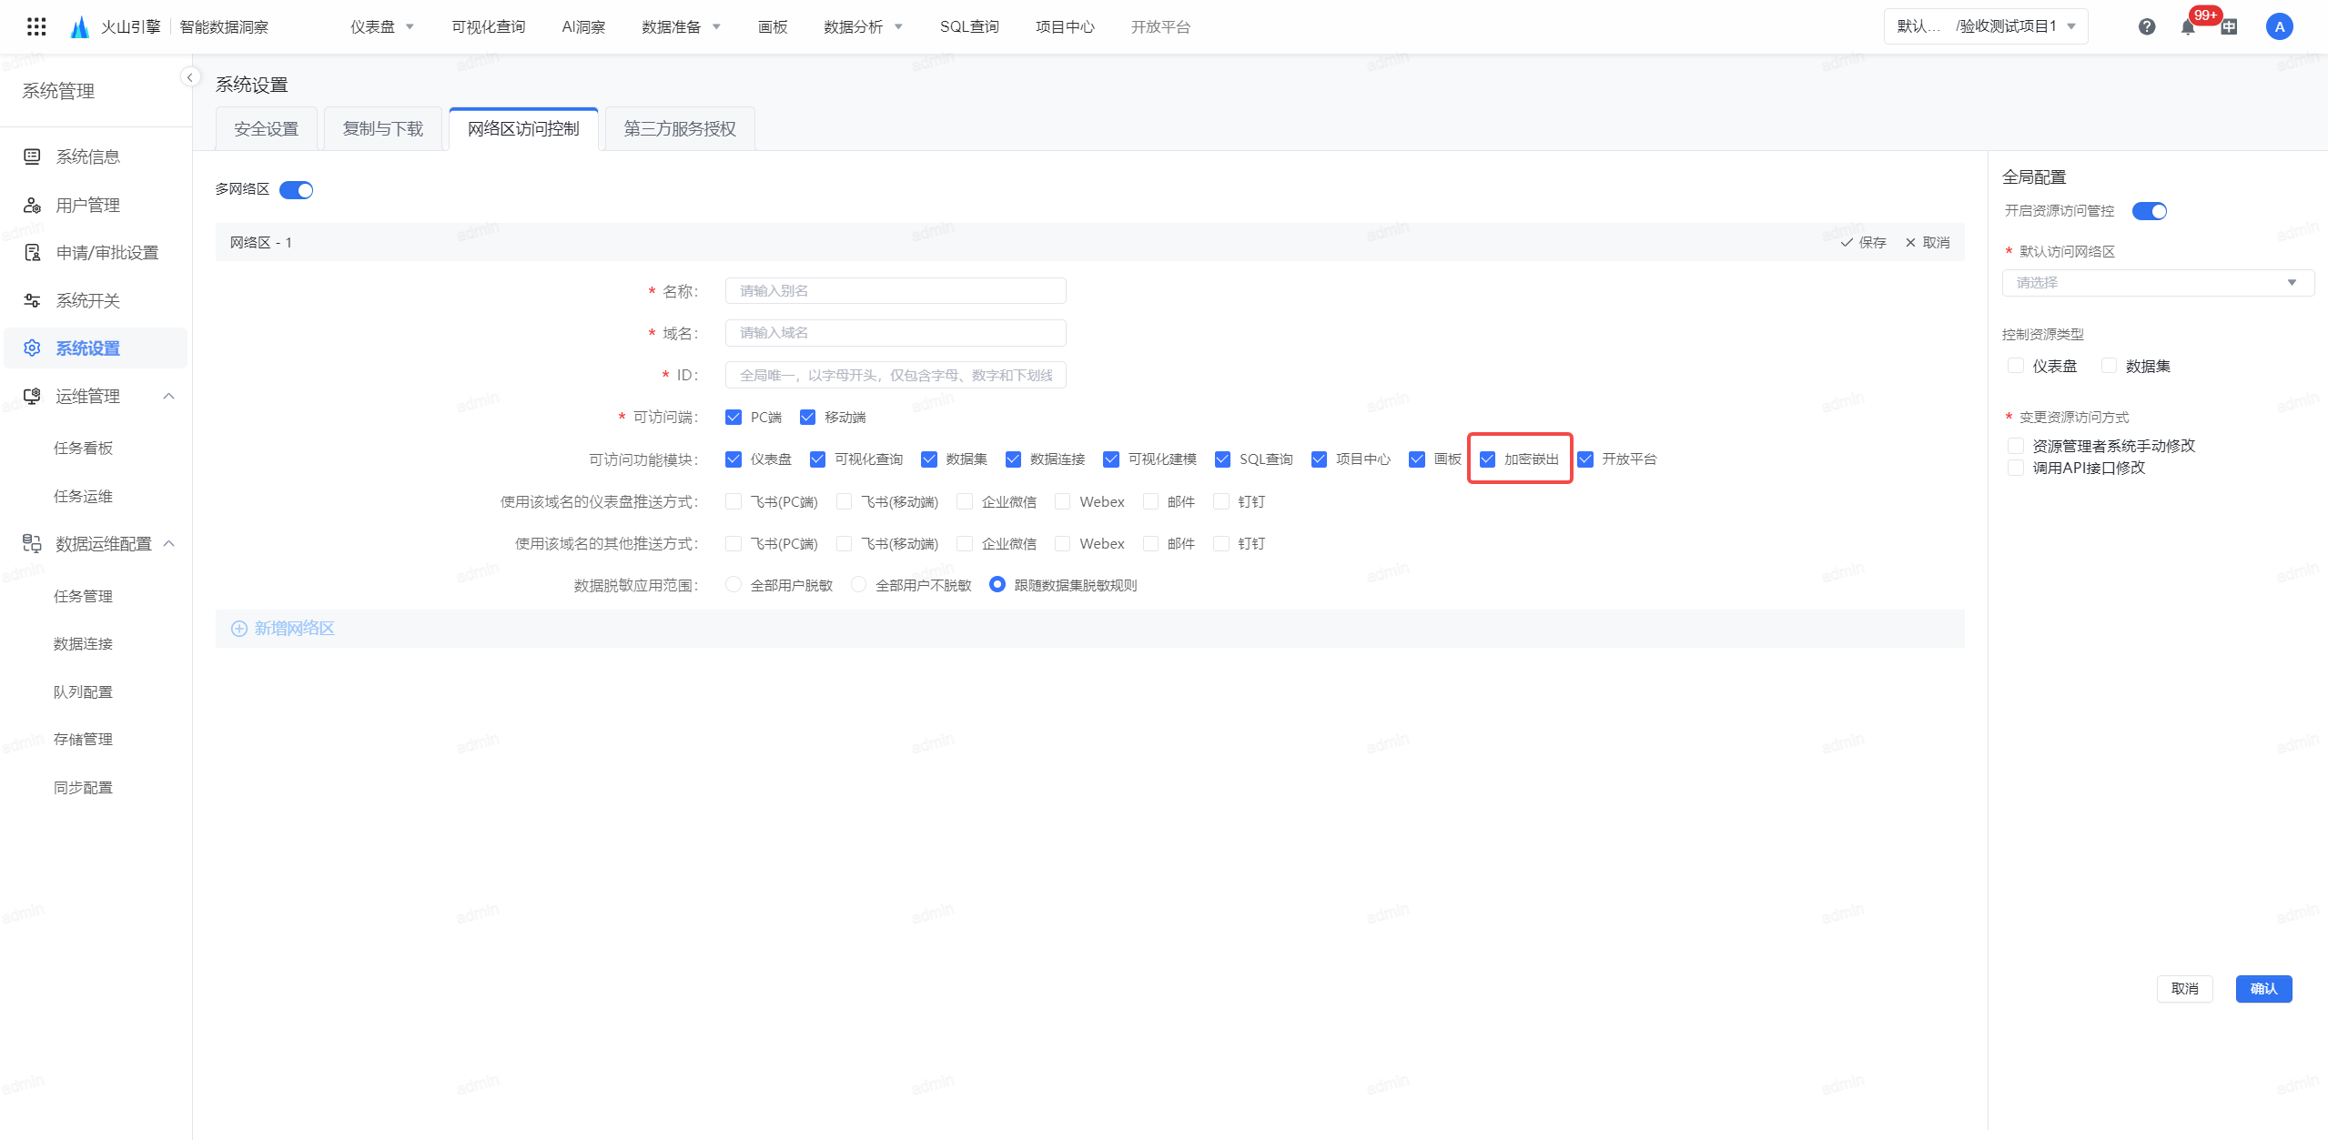Open the 默认访问网络区 dropdown
This screenshot has width=2328, height=1140.
pyautogui.click(x=2157, y=282)
